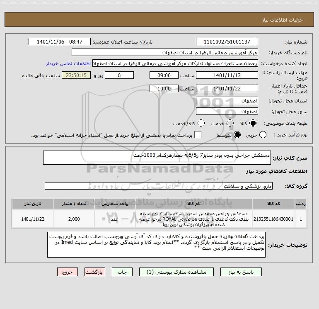Click the طبقه بندی موضوعی label
This screenshot has height=309, width=319.
point(285,124)
